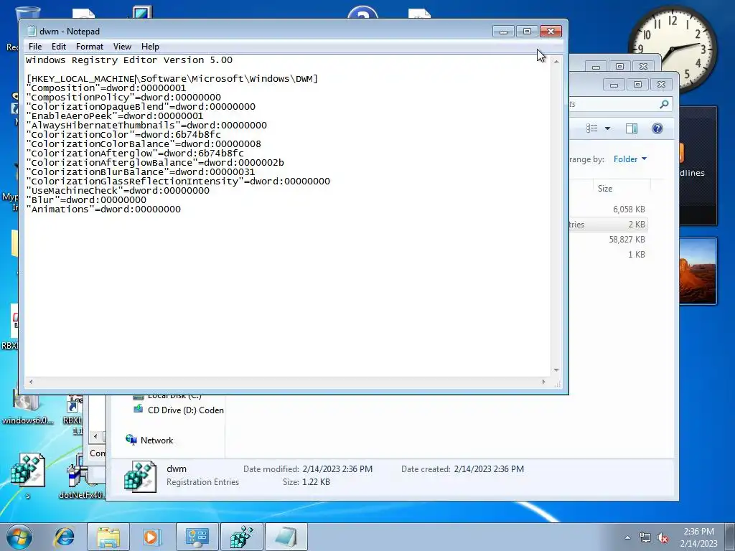Viewport: 735px width, 551px height.
Task: Open Windows Explorer from the taskbar
Action: (108, 537)
